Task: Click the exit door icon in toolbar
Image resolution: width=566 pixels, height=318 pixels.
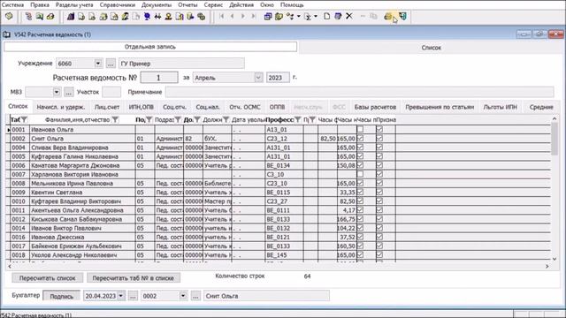Action: coord(402,16)
